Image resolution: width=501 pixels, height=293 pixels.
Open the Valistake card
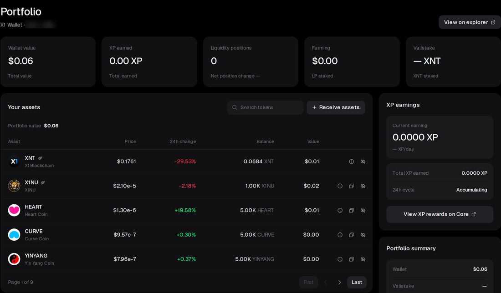click(453, 61)
